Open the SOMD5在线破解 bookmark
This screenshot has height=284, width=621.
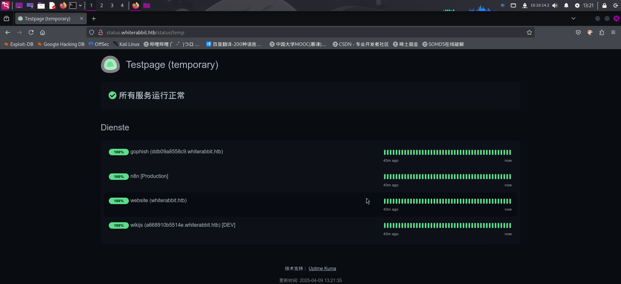[443, 44]
